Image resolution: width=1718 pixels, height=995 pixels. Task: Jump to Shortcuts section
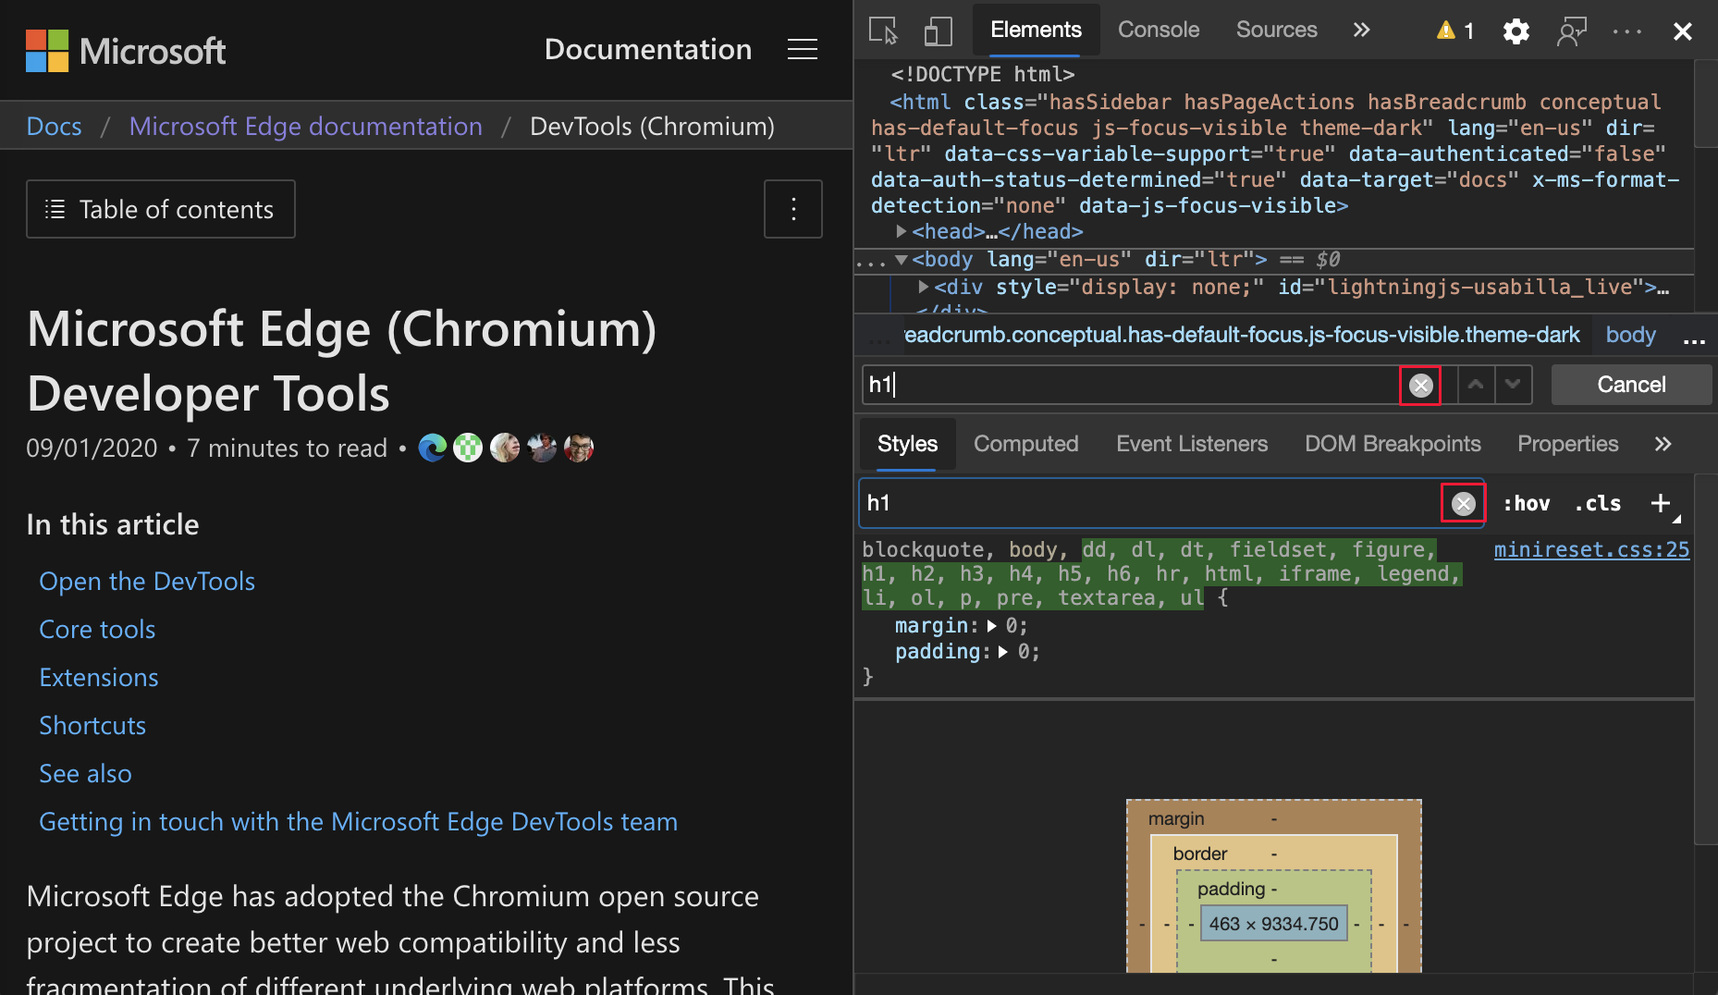tap(92, 725)
